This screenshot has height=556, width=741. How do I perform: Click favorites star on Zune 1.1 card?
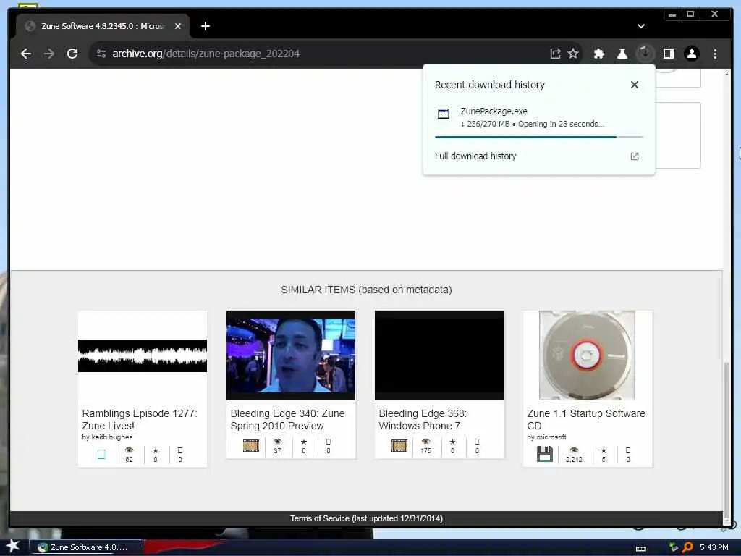pyautogui.click(x=604, y=450)
